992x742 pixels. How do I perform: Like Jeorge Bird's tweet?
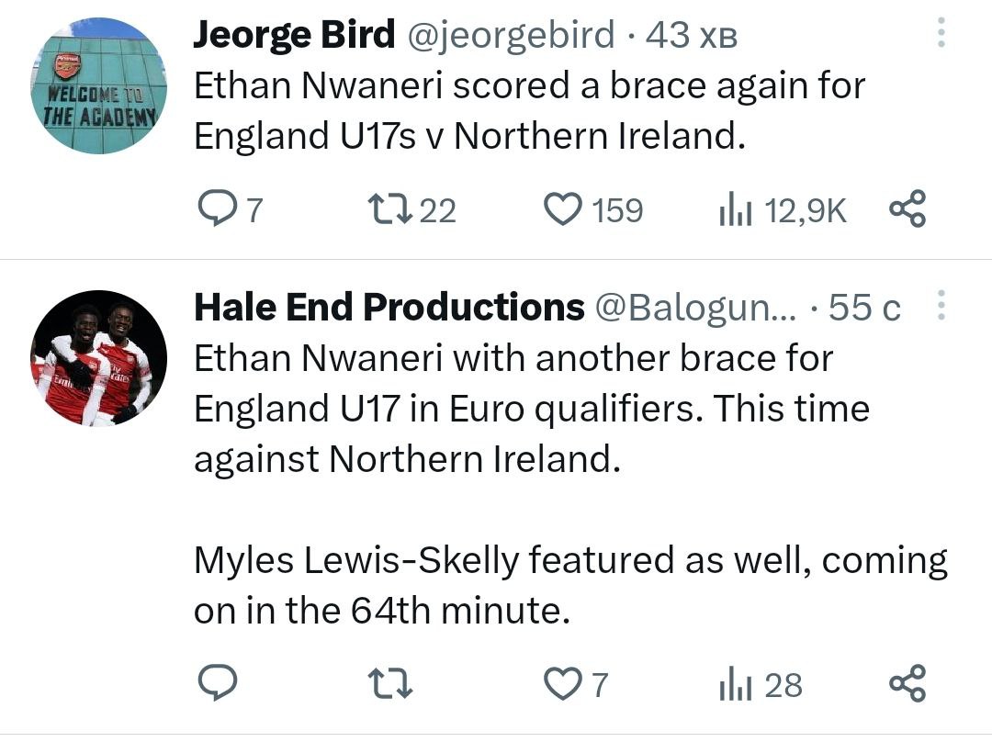(562, 210)
